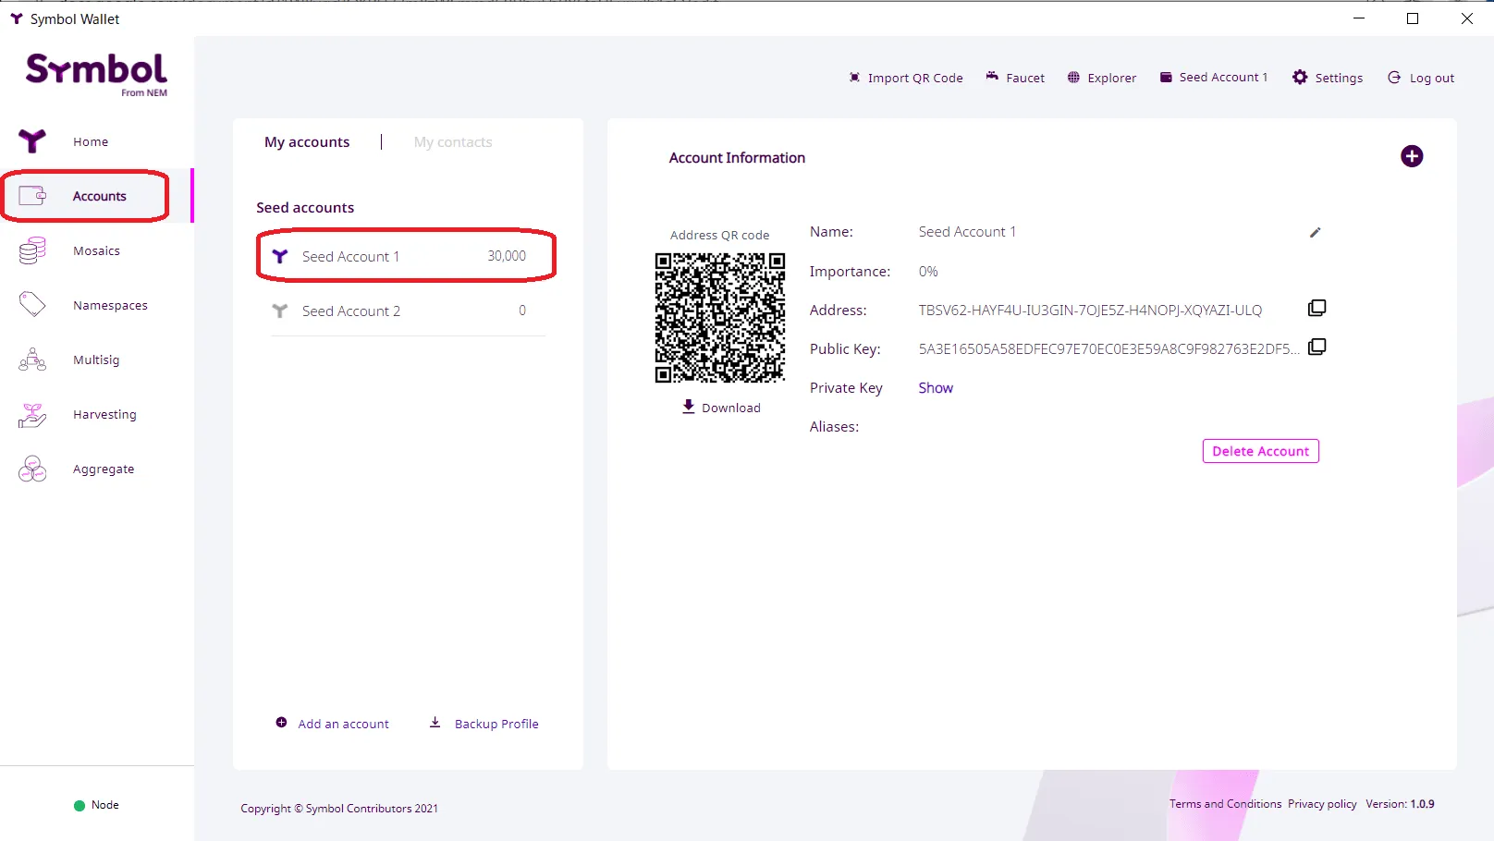Screen dimensions: 1494x841
Task: Copy the account address
Action: click(1316, 308)
